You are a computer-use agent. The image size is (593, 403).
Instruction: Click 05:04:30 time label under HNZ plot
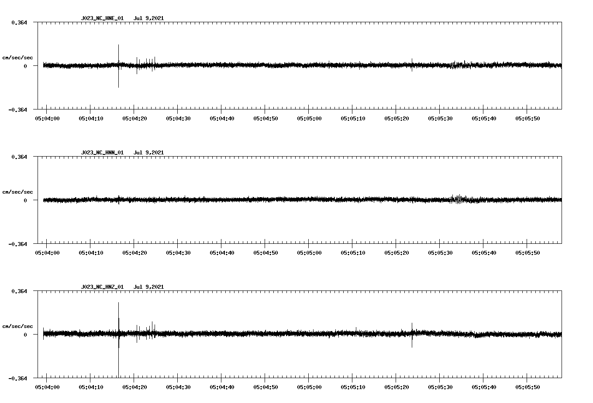[x=178, y=387]
